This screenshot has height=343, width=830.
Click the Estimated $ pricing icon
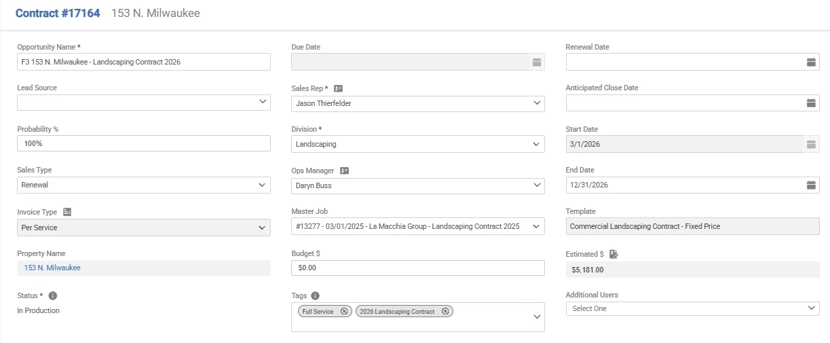(614, 254)
